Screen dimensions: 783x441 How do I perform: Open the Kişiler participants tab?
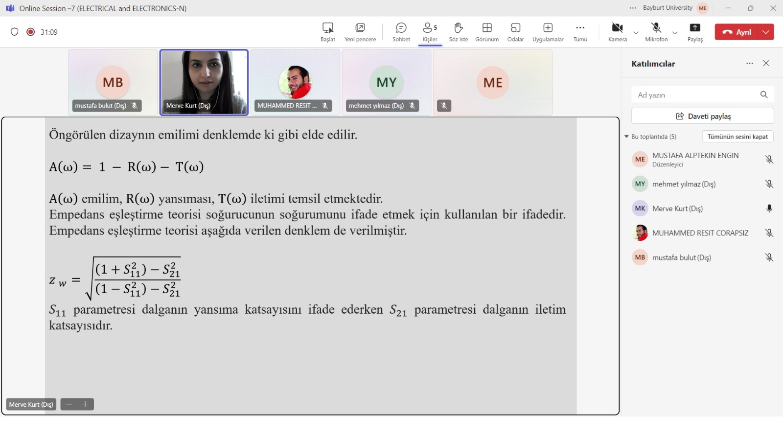coord(430,32)
